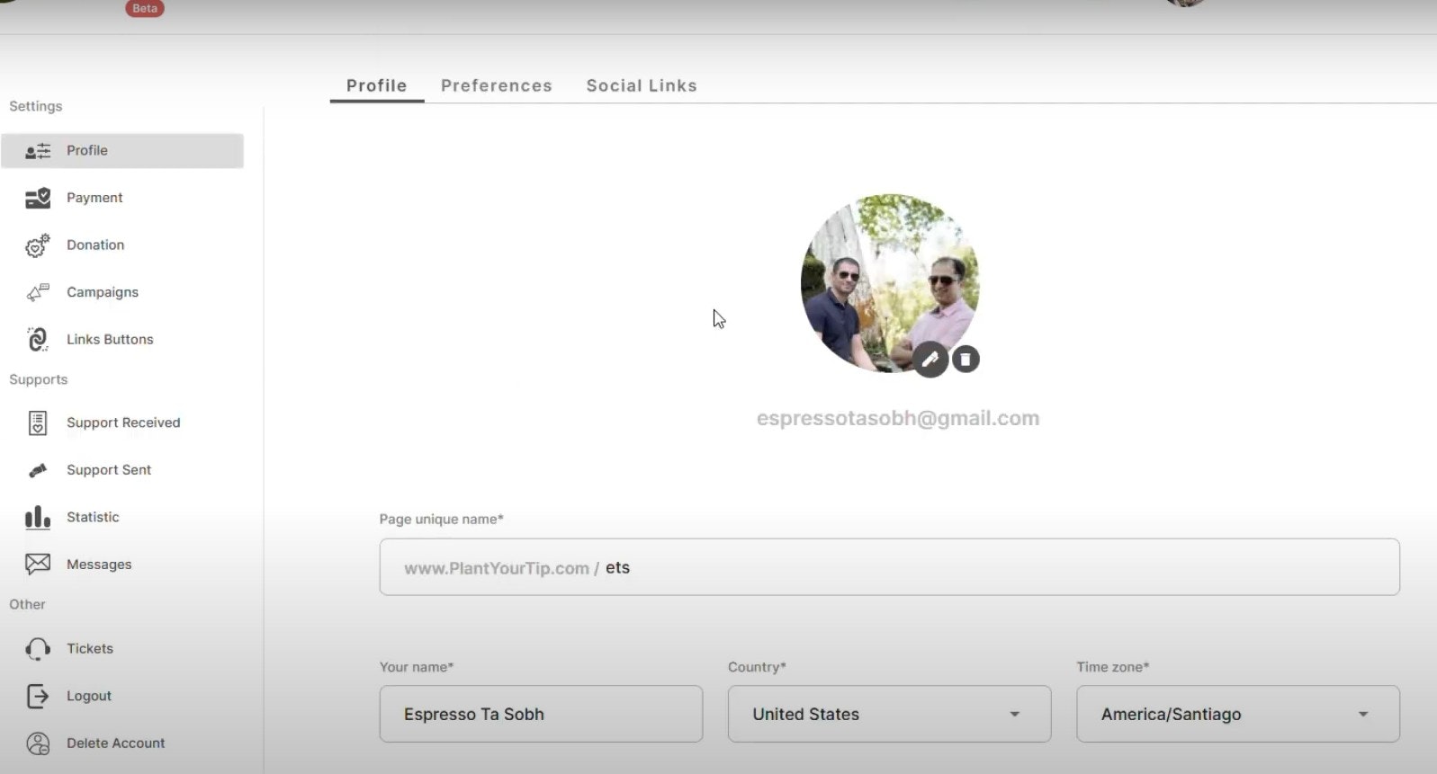Choose Delete Account label
Viewport: 1437px width, 774px height.
click(x=116, y=743)
